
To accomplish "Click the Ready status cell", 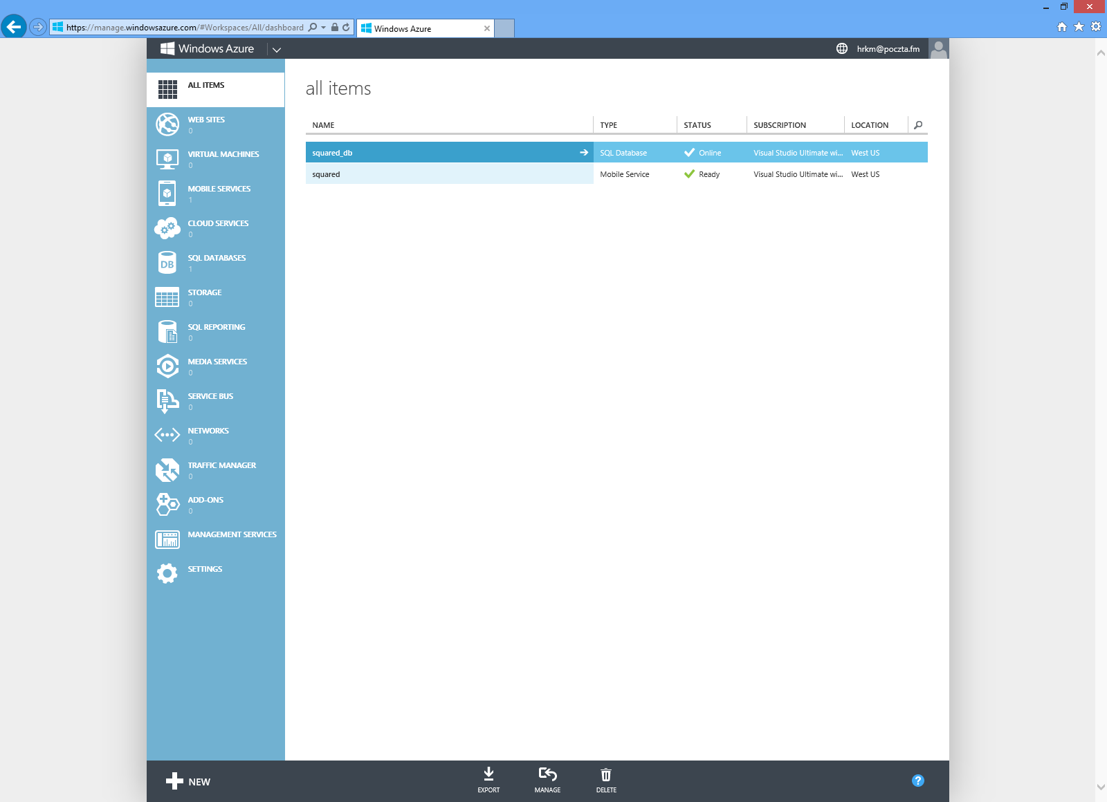I will (702, 174).
